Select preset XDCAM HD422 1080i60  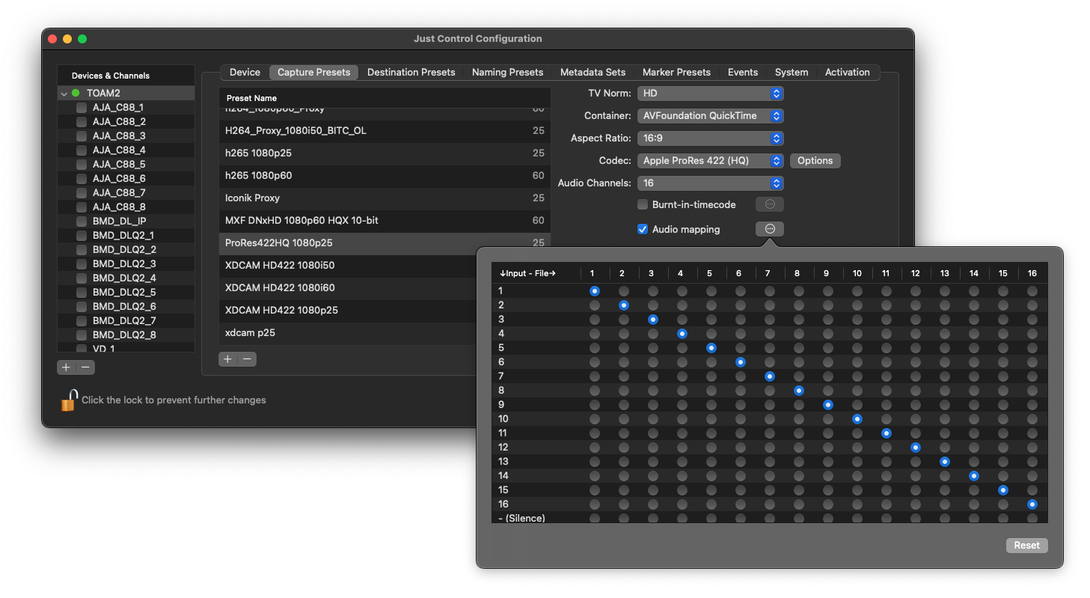click(x=348, y=288)
